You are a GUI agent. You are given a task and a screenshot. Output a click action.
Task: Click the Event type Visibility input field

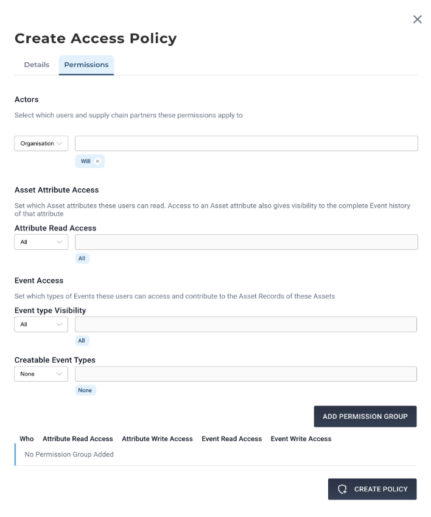(245, 324)
